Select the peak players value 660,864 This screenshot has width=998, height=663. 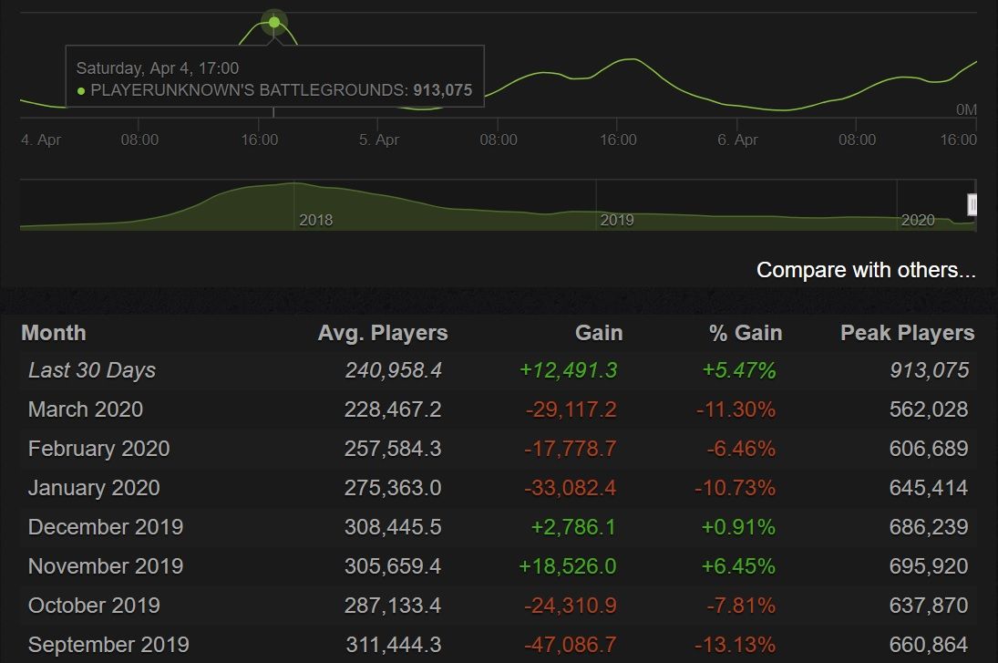tap(929, 645)
